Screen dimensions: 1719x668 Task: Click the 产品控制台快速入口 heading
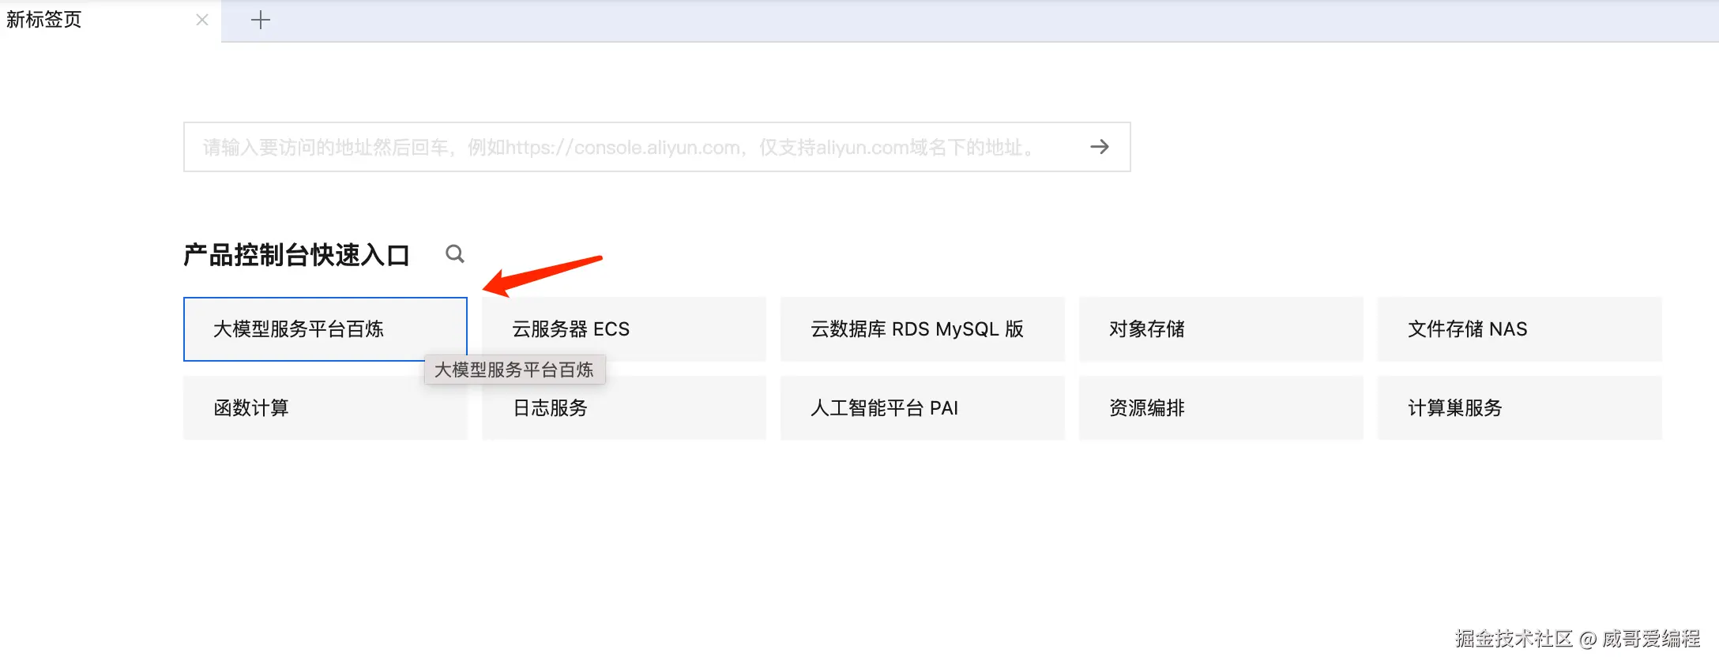point(297,254)
